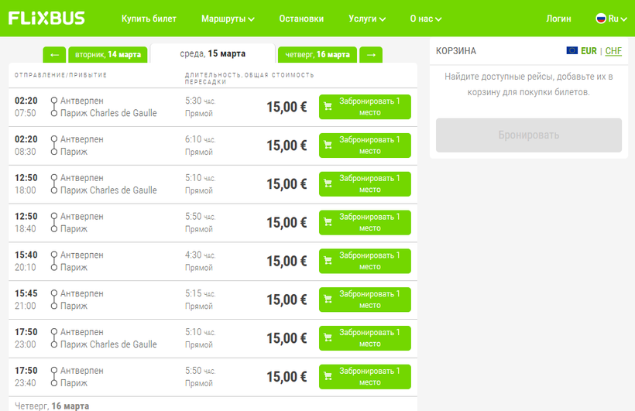Click cart icon for 15:40 departure trip

pos(328,262)
